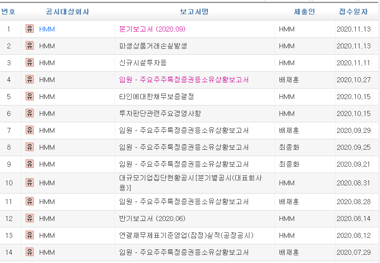Click the 유 icon in row 7
The height and width of the screenshot is (263, 380).
[30, 130]
